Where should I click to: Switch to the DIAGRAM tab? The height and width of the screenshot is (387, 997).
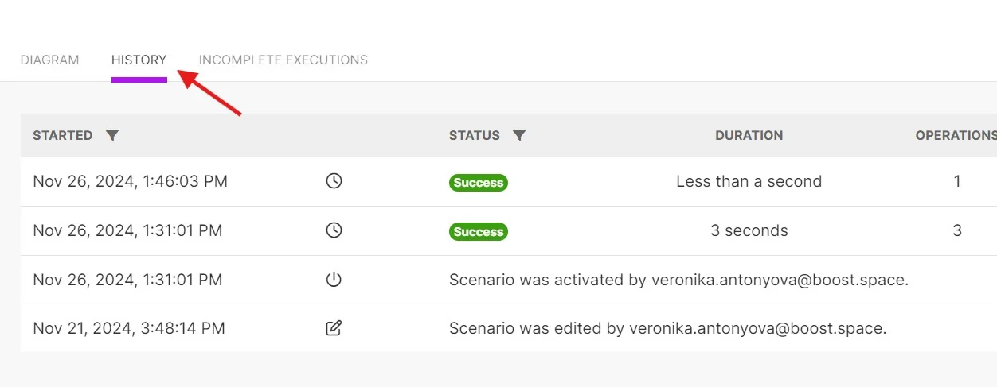pyautogui.click(x=49, y=60)
